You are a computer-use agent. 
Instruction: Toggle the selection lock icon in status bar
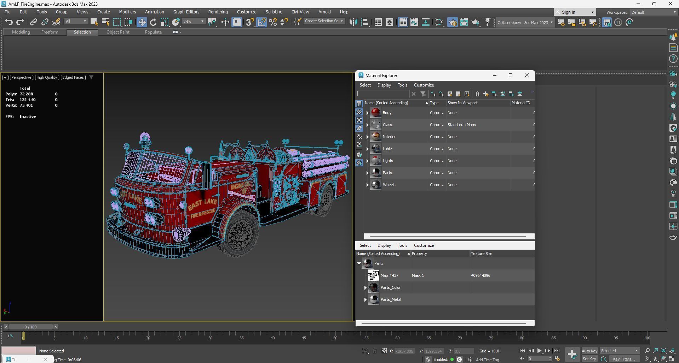pos(374,351)
